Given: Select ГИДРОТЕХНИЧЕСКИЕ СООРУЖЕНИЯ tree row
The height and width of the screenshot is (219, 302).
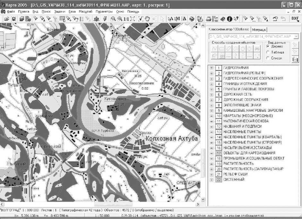Looking at the screenshot, I should click(253, 78).
